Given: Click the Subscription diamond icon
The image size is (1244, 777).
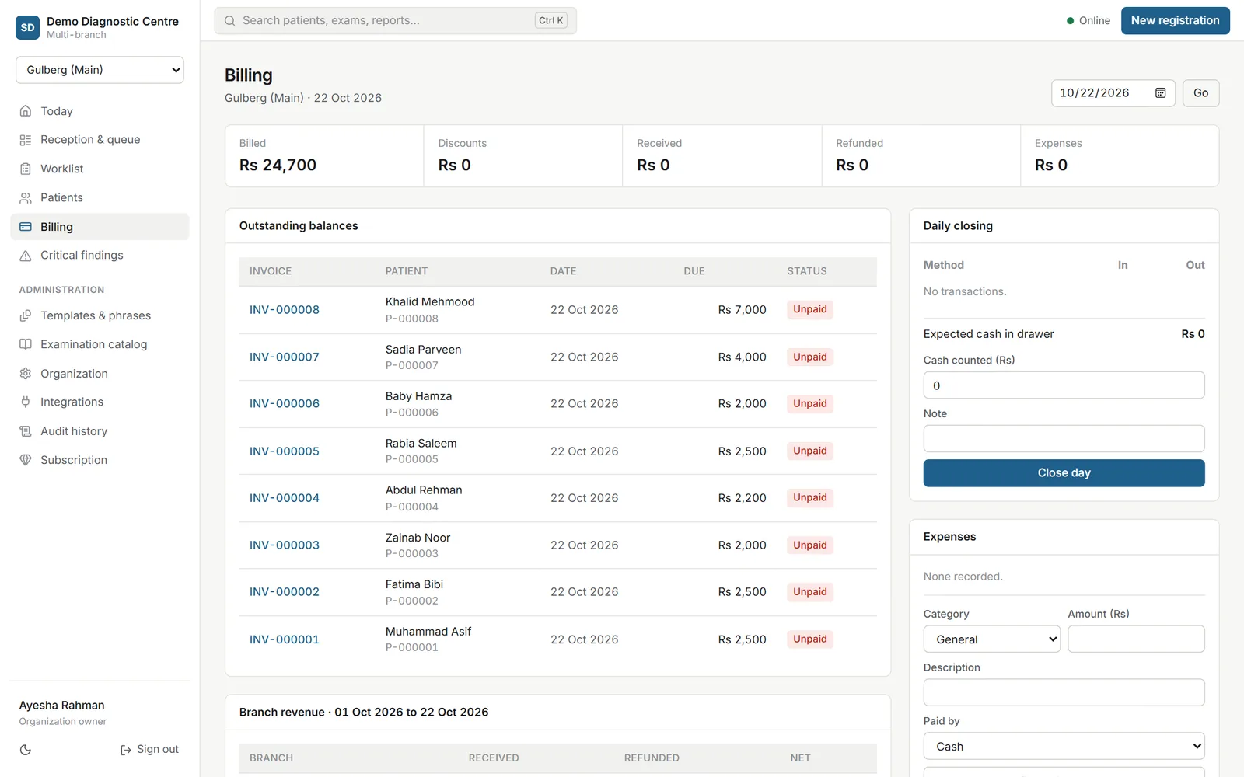Looking at the screenshot, I should (26, 460).
